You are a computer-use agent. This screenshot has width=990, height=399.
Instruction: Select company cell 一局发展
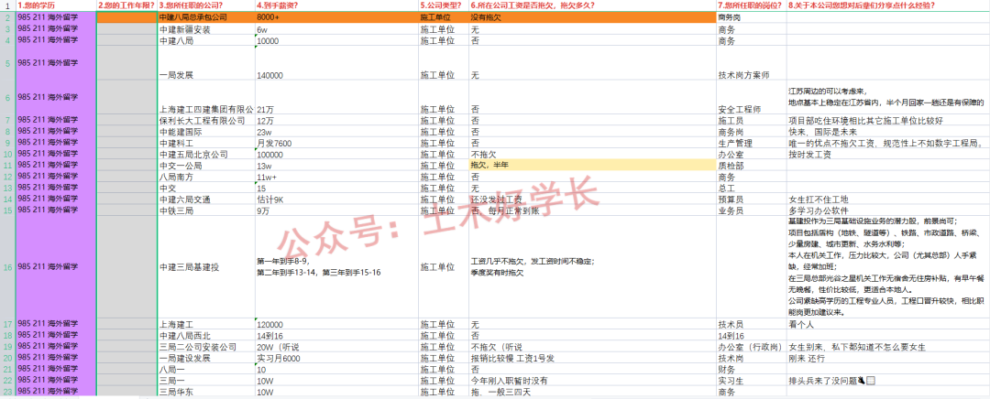pyautogui.click(x=206, y=63)
